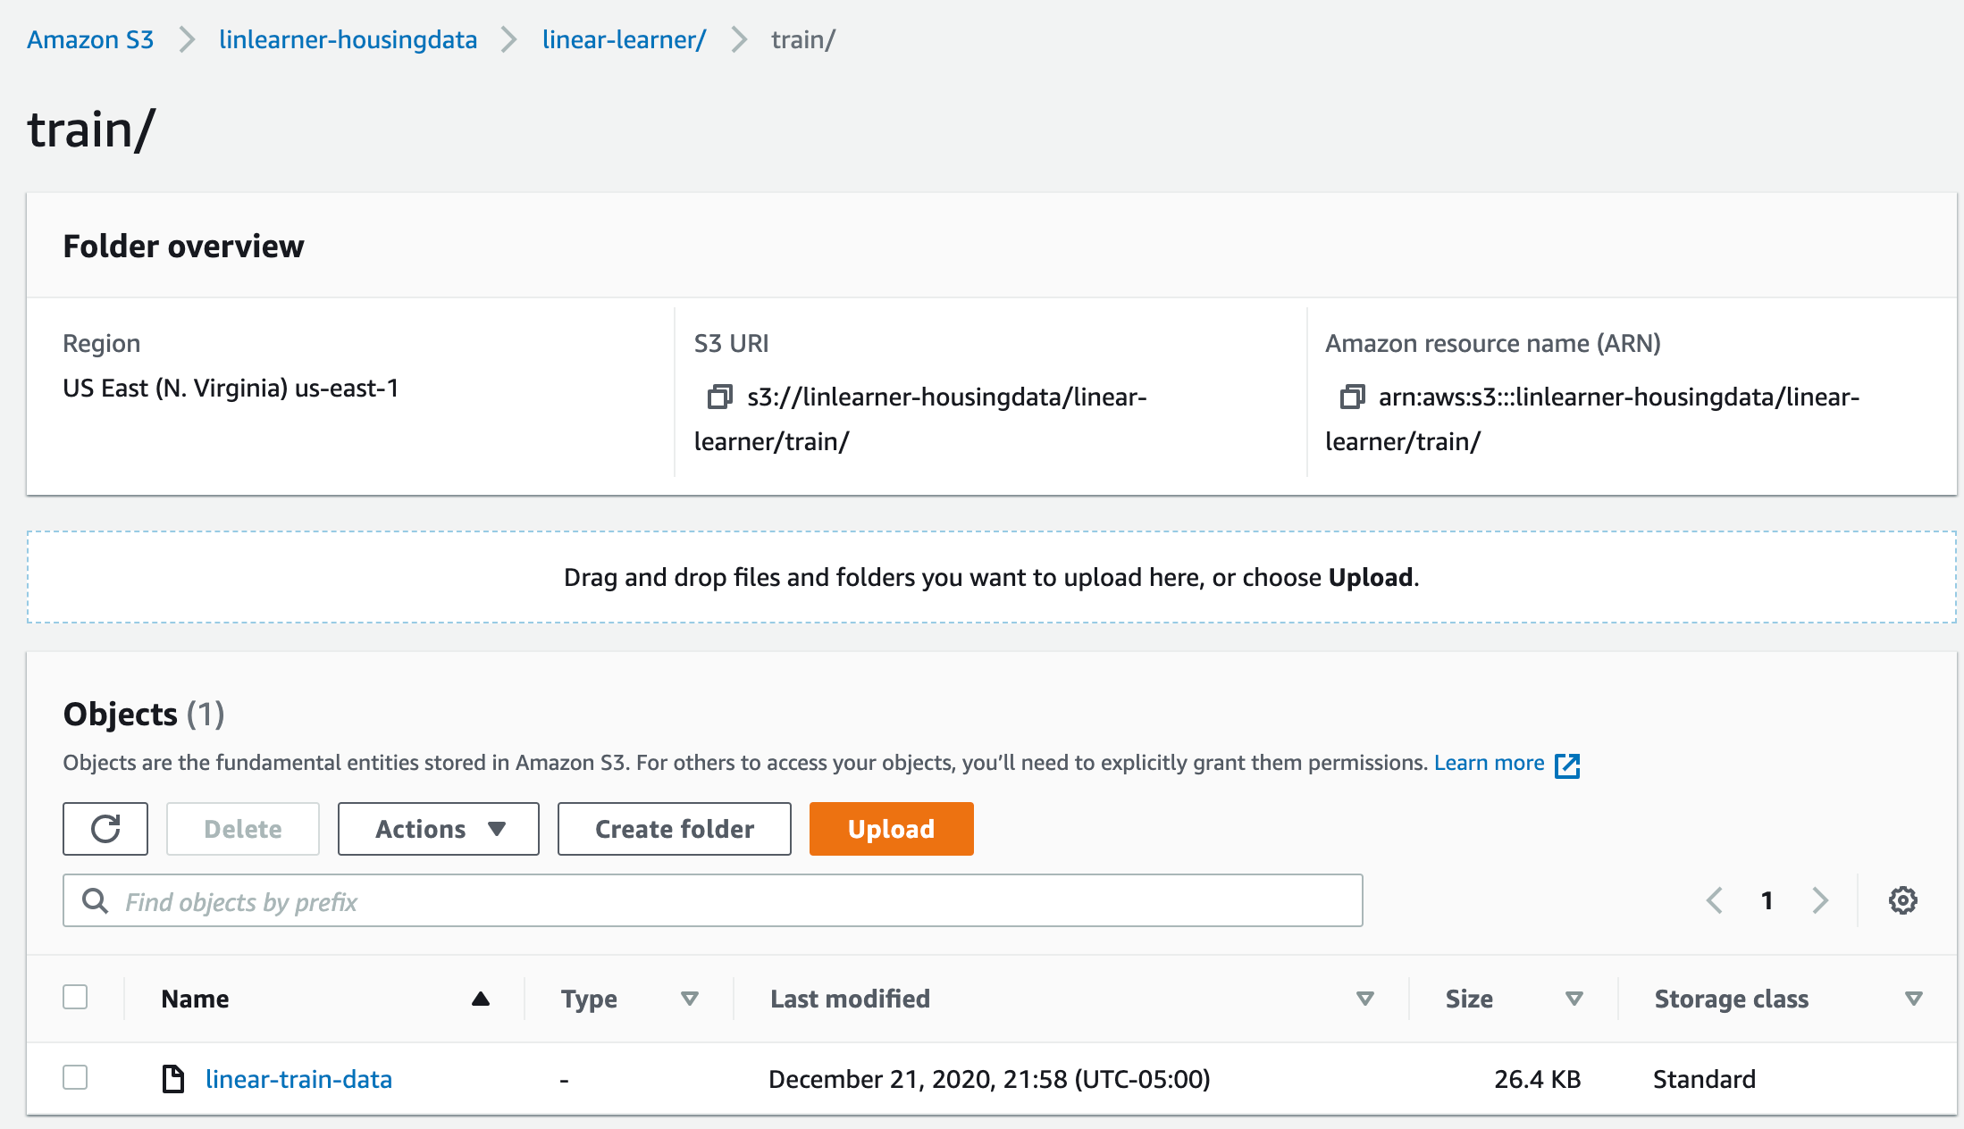
Task: Sort by Storage class column arrow
Action: click(x=1913, y=999)
